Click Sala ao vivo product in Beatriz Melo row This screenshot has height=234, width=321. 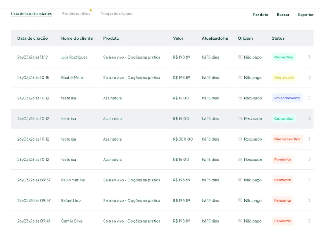(x=132, y=78)
